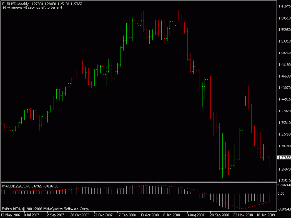Click the 13 May 2007 date label
This screenshot has height=218, width=291.
pyautogui.click(x=11, y=215)
